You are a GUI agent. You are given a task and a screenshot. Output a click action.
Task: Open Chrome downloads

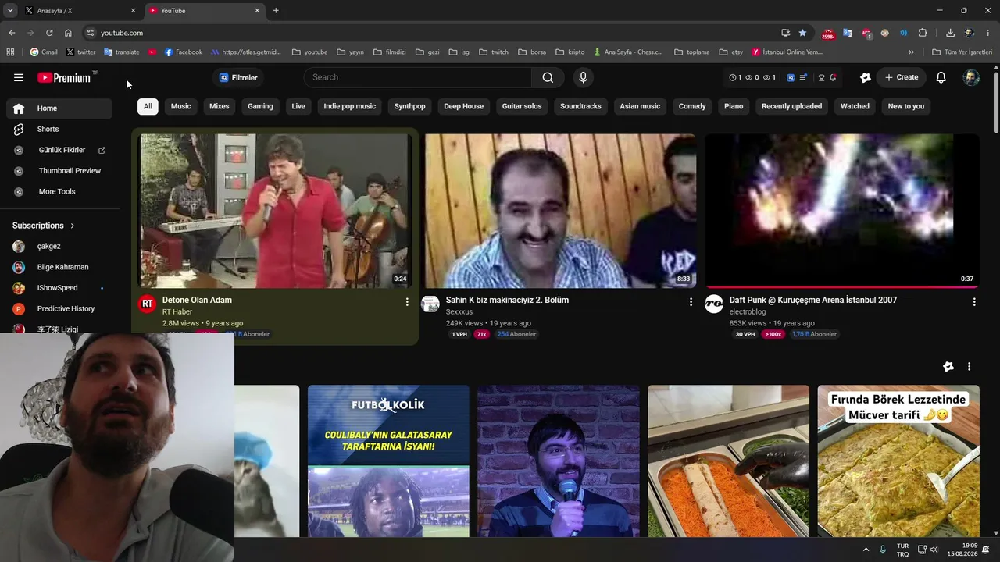[950, 33]
